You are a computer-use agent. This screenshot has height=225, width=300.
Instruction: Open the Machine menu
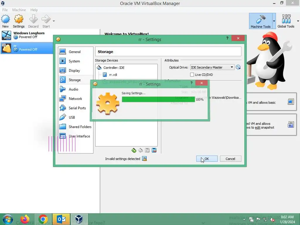[19, 10]
